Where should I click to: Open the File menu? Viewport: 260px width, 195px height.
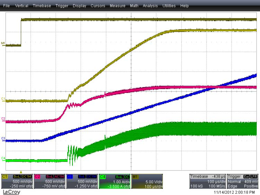(x=7, y=6)
